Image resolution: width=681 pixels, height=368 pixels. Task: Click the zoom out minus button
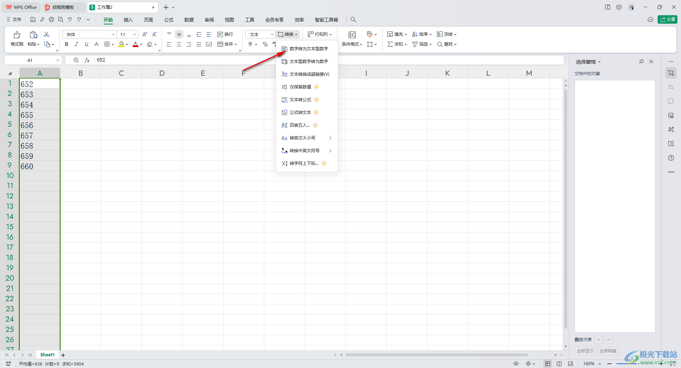click(x=609, y=364)
